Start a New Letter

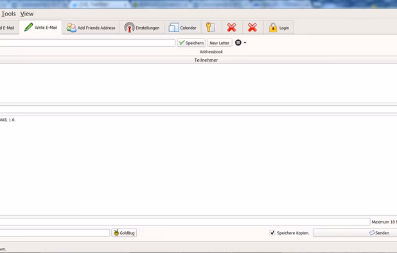[220, 43]
